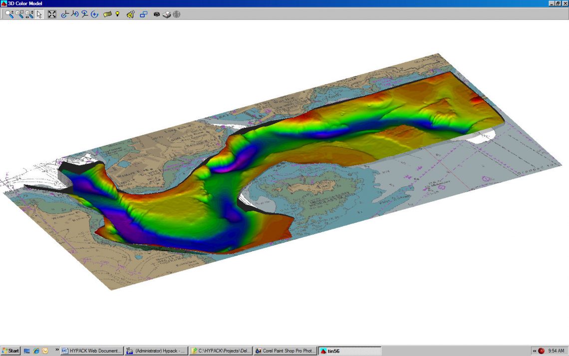The width and height of the screenshot is (569, 356).
Task: Select the zoom in/out magnifier tool
Action: tap(9, 14)
